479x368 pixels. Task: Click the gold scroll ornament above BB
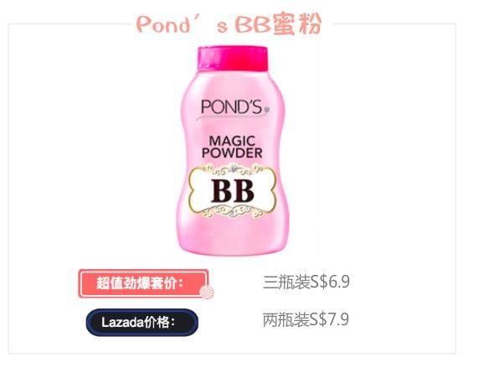click(x=233, y=169)
